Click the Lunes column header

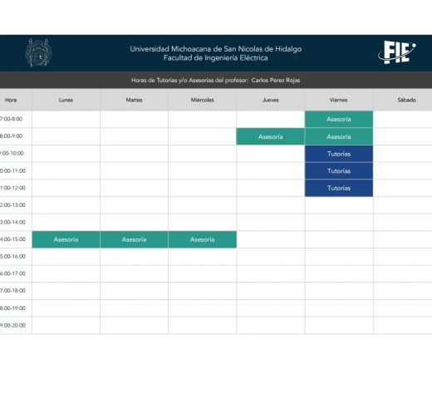click(x=66, y=100)
